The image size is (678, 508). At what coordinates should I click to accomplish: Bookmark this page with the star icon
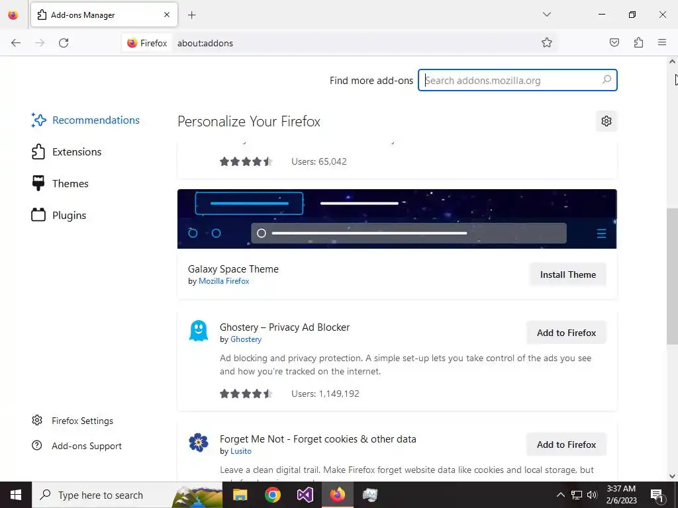546,43
